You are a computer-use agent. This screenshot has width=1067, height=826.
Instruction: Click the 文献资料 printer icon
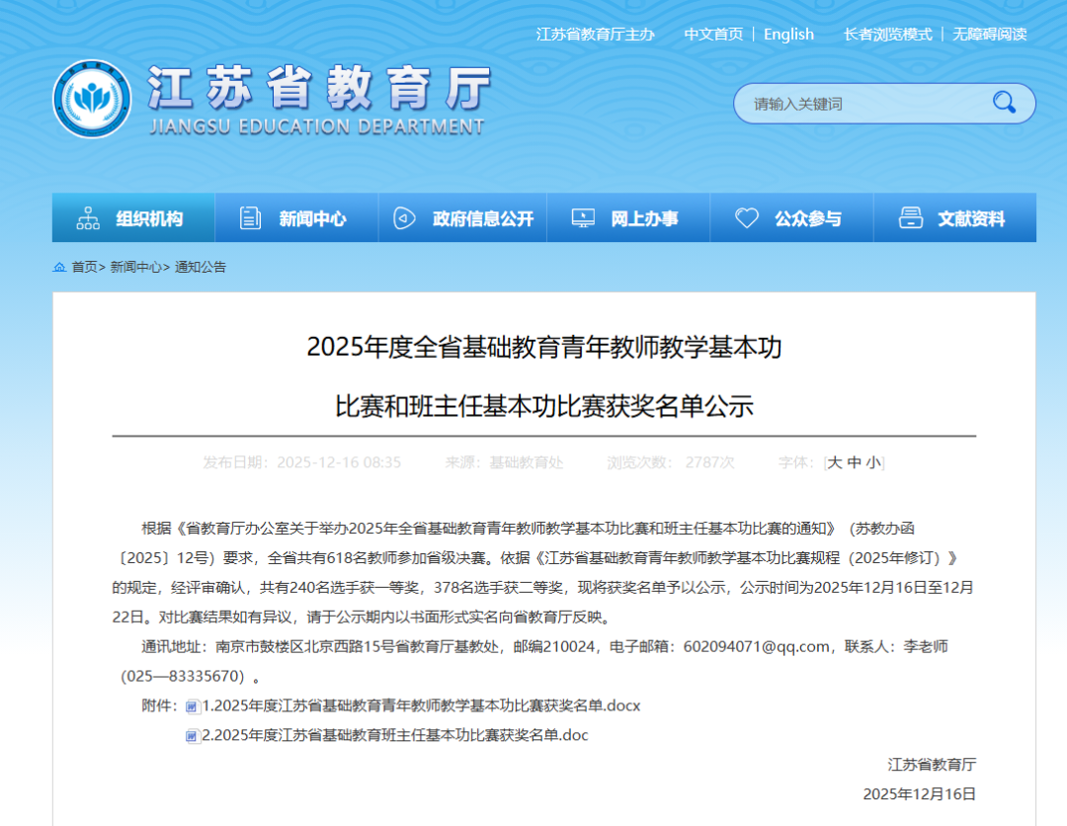coord(910,218)
